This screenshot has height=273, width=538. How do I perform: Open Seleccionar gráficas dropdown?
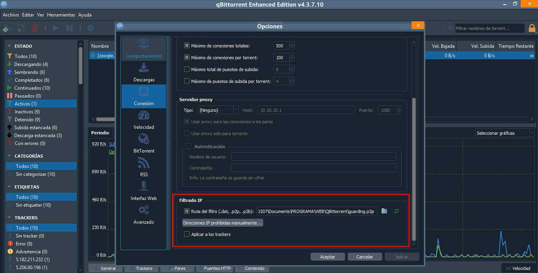point(505,133)
